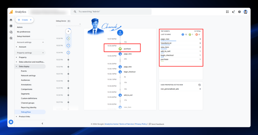This screenshot has width=258, height=135.
Task: Click the blue events count icon showing 12
Action: click(x=183, y=34)
